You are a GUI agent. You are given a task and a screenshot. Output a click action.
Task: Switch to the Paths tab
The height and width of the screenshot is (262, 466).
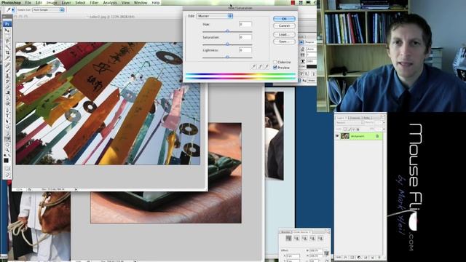[366, 118]
